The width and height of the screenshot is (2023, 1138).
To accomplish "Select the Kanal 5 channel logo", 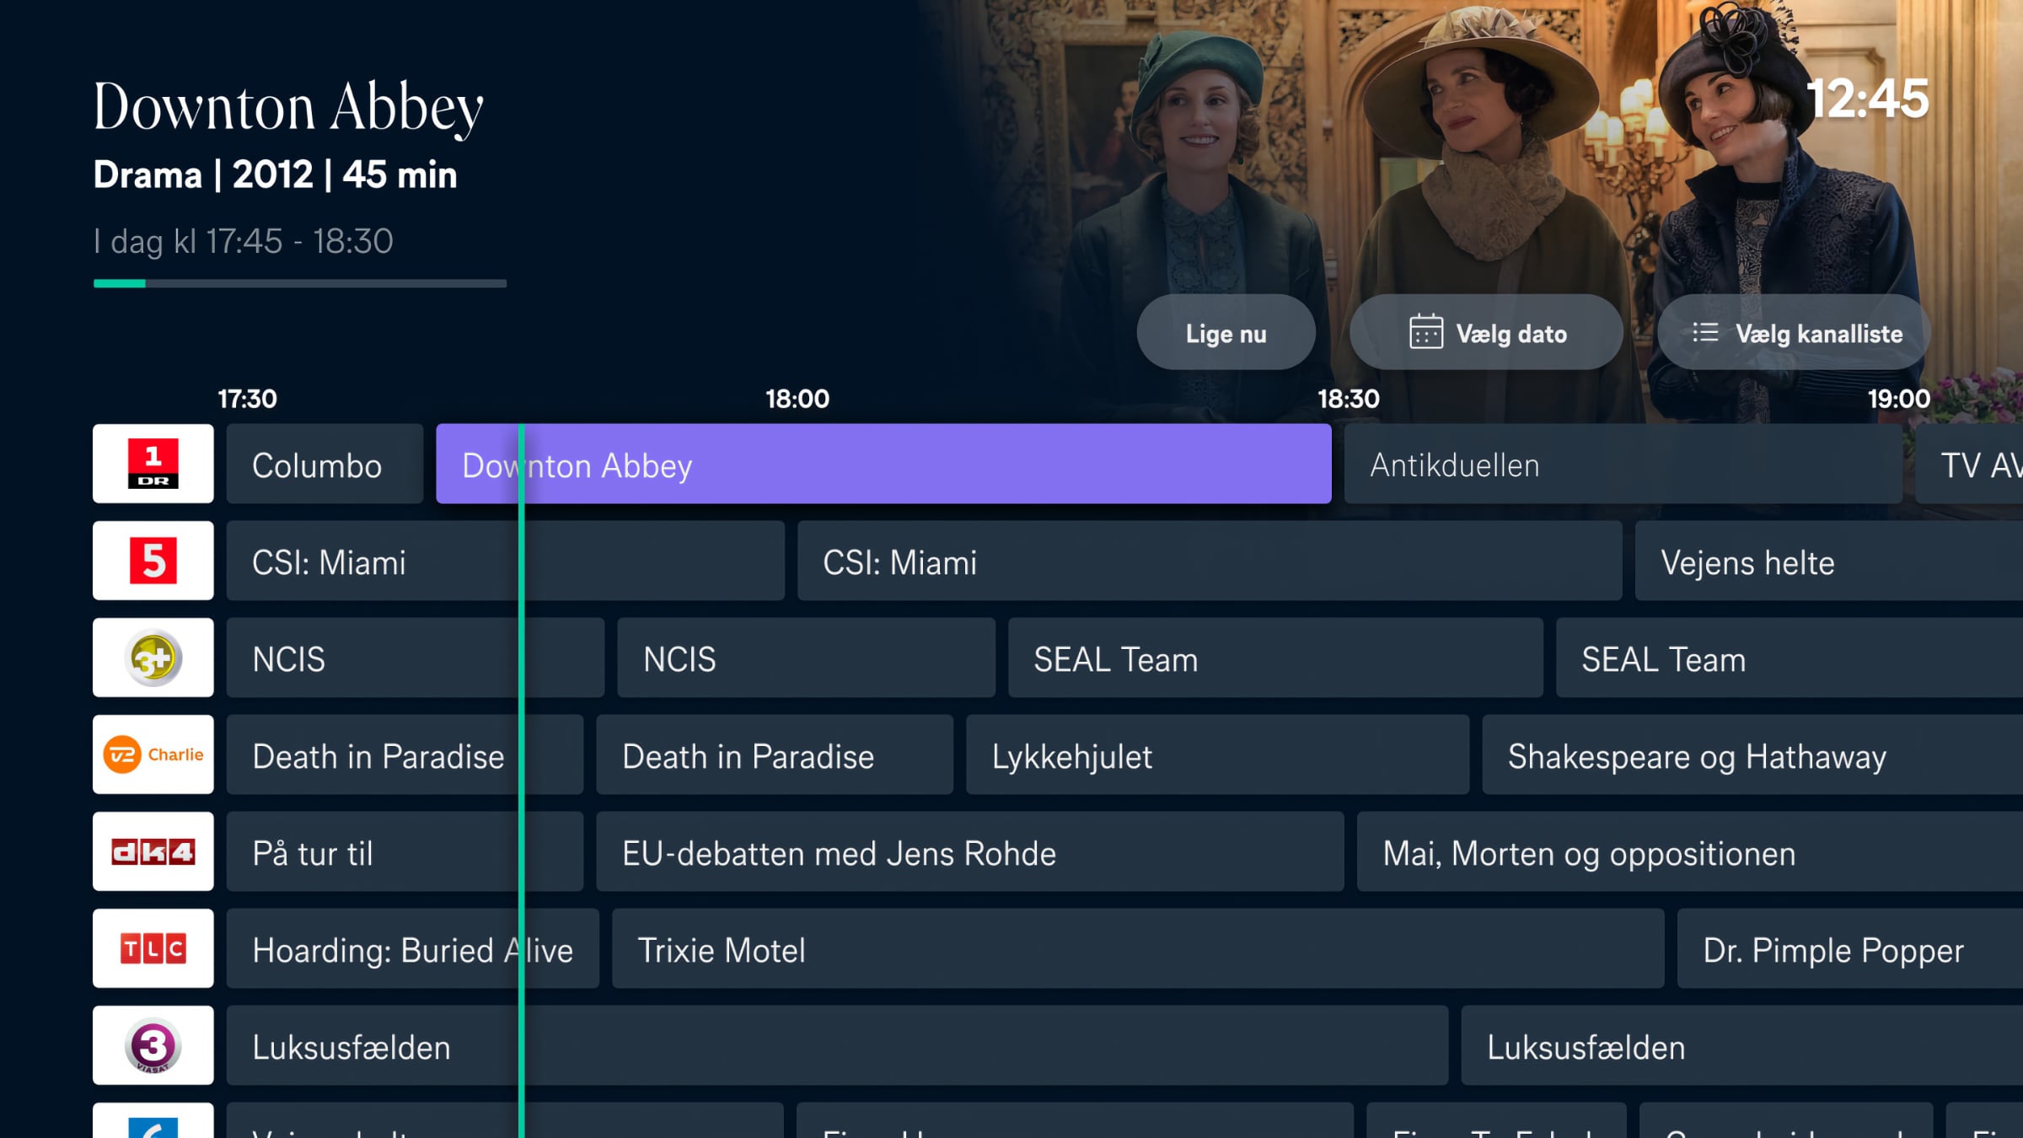I will point(153,561).
